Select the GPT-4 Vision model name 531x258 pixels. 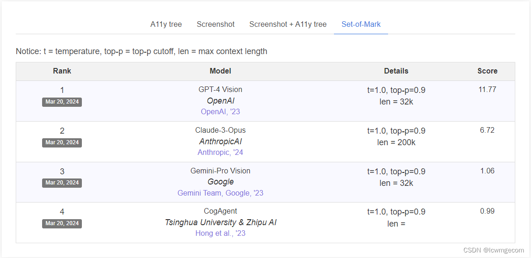221,90
